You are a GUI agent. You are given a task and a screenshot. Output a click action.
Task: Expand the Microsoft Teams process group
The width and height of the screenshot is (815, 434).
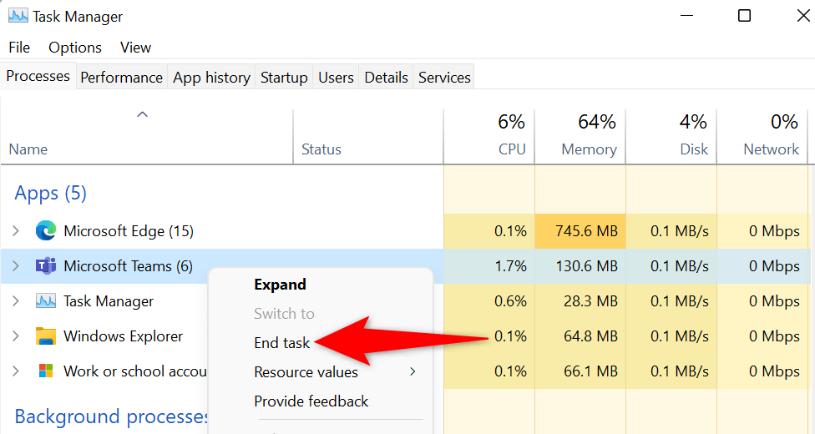tap(16, 266)
